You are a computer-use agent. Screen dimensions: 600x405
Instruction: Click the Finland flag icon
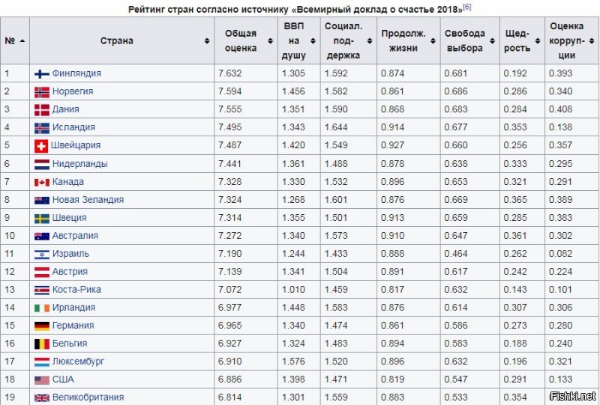click(42, 74)
